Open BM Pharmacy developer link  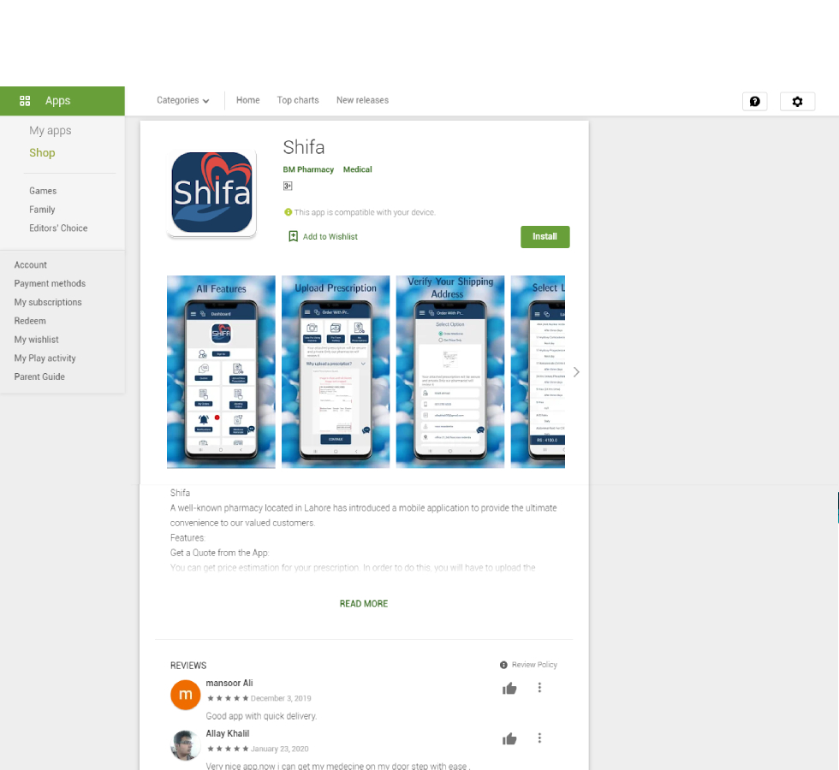pos(308,169)
